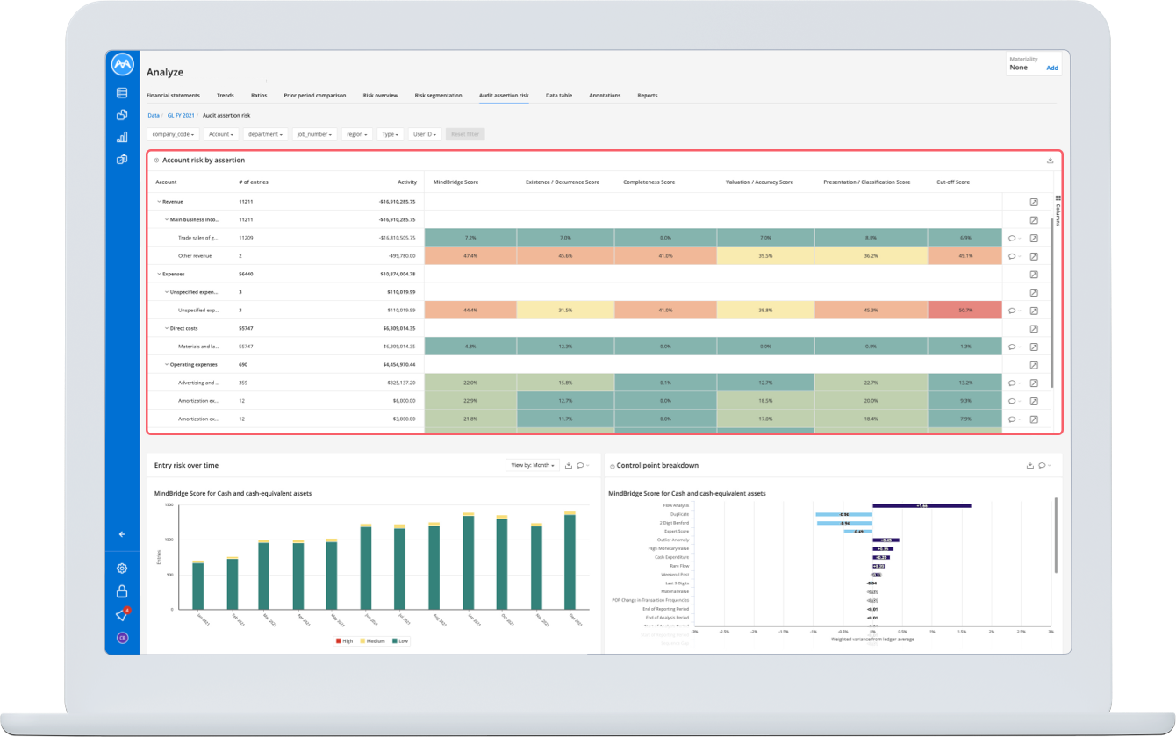Download the Account risk by assertion table

pos(1051,161)
